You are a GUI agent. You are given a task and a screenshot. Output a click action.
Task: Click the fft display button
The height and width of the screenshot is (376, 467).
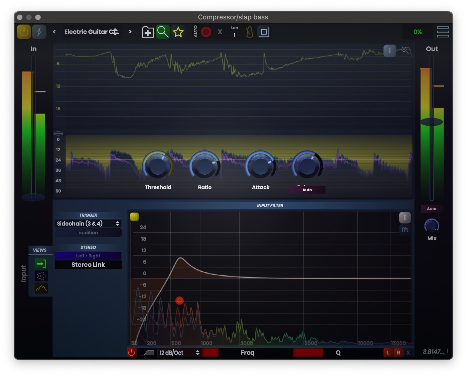click(x=405, y=230)
